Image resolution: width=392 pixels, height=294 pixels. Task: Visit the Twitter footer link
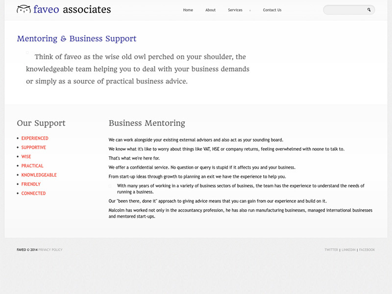point(331,250)
